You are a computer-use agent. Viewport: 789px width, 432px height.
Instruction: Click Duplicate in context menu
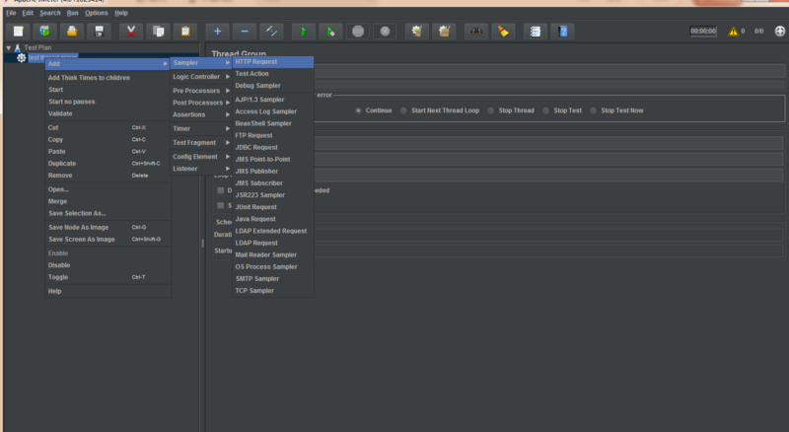[108, 163]
